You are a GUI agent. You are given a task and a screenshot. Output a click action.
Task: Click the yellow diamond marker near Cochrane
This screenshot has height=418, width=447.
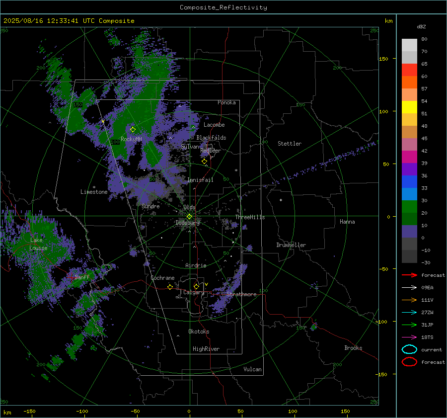(x=170, y=287)
